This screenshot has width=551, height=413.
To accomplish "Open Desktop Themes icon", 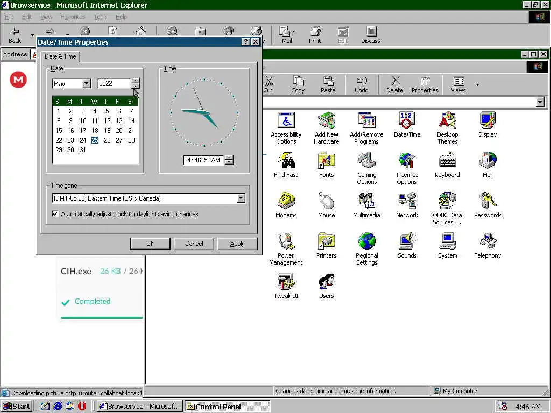I will [447, 128].
